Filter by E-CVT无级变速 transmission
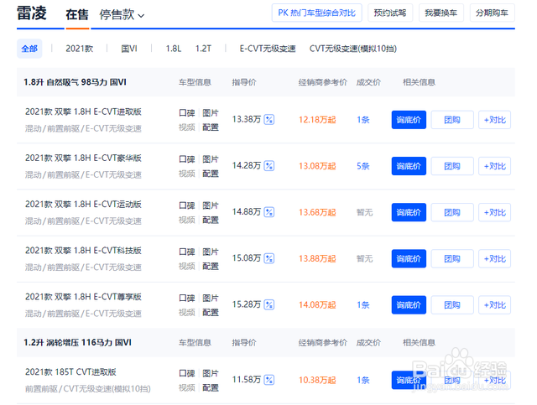Image resolution: width=537 pixels, height=405 pixels. pyautogui.click(x=268, y=49)
